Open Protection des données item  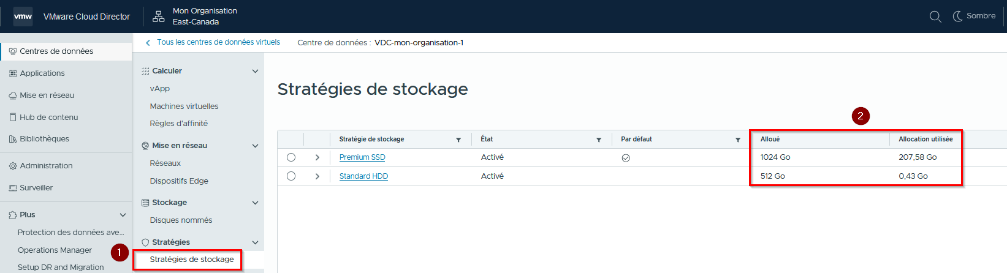tap(70, 233)
